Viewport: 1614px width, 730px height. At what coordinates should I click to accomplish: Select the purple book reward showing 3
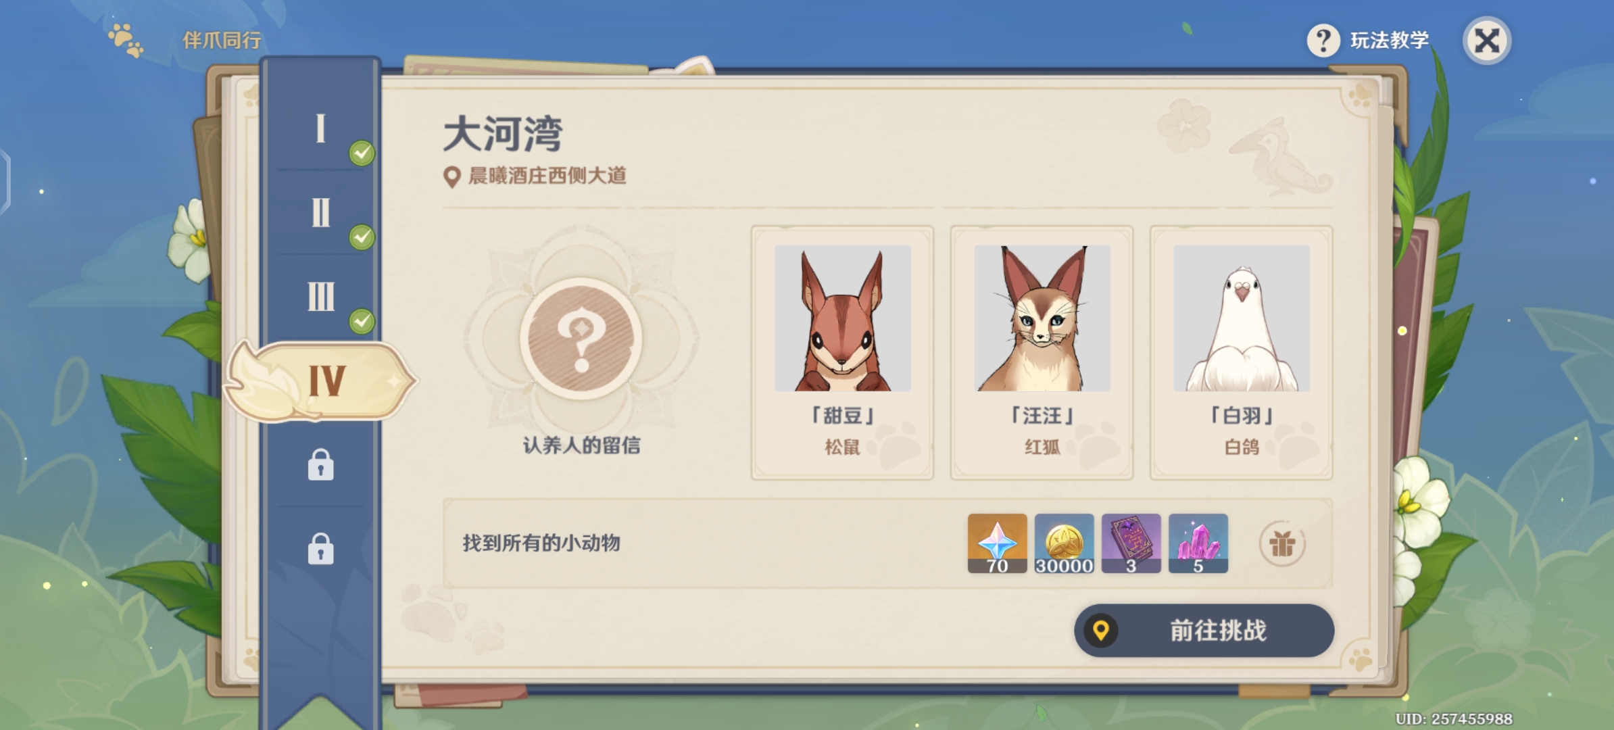coord(1131,543)
